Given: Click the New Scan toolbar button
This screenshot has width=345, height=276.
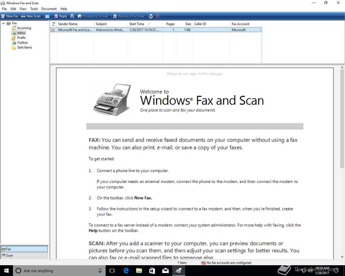Looking at the screenshot, I should coord(31,16).
